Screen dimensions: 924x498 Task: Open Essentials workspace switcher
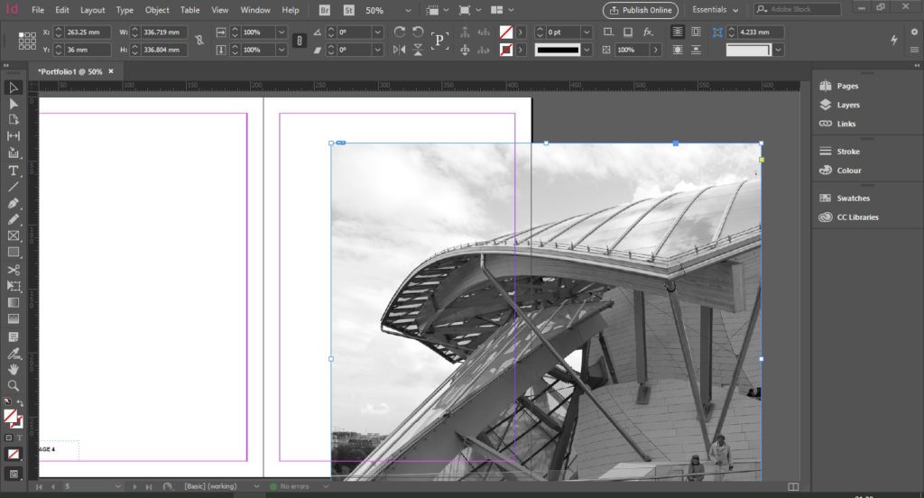point(716,10)
